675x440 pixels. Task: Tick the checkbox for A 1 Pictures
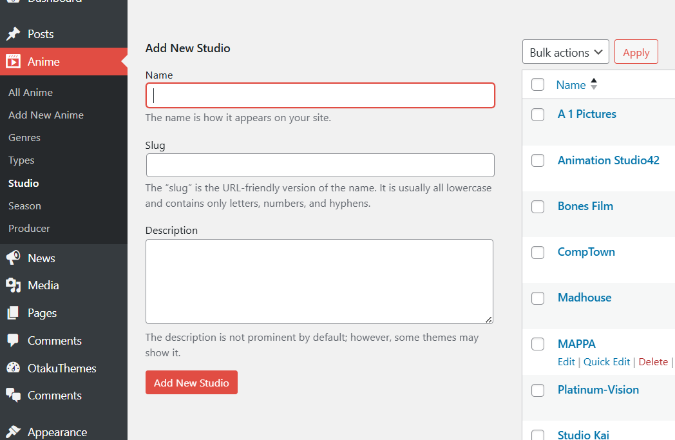click(x=538, y=115)
